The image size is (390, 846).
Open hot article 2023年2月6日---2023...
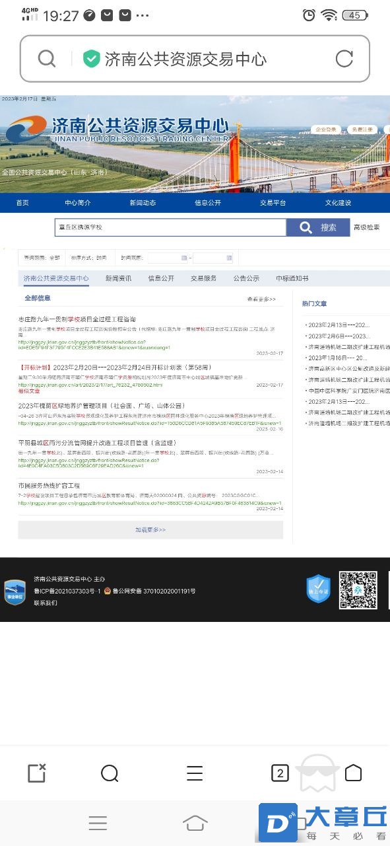click(339, 336)
